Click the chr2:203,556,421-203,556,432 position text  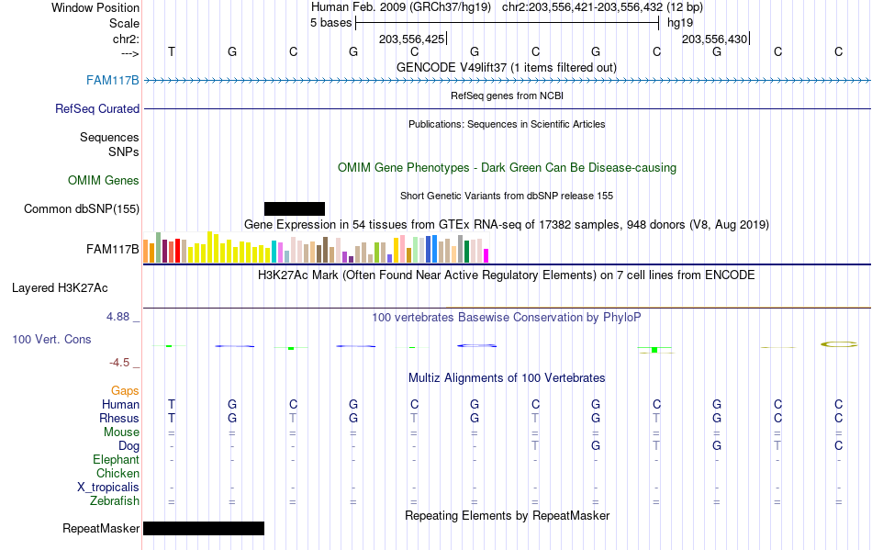(x=582, y=7)
